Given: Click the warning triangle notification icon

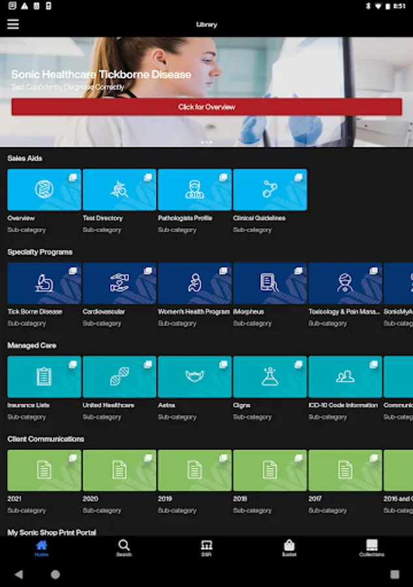Looking at the screenshot, I should [x=24, y=6].
